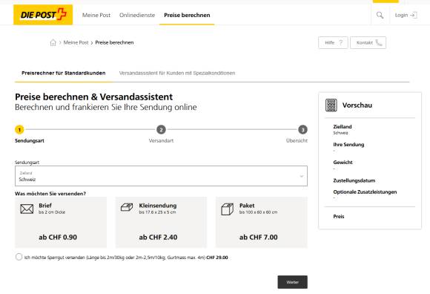This screenshot has height=294, width=430.
Task: Switch to Versandassistent für Spezialkonditionen tab
Action: tap(177, 73)
